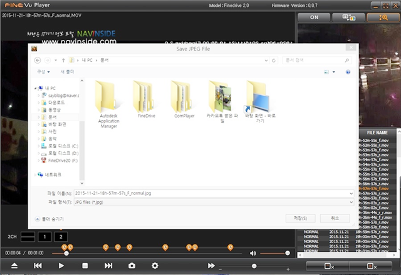Go back in Save JPEG dialog
Viewport: 401px width, 275px height.
click(x=38, y=60)
